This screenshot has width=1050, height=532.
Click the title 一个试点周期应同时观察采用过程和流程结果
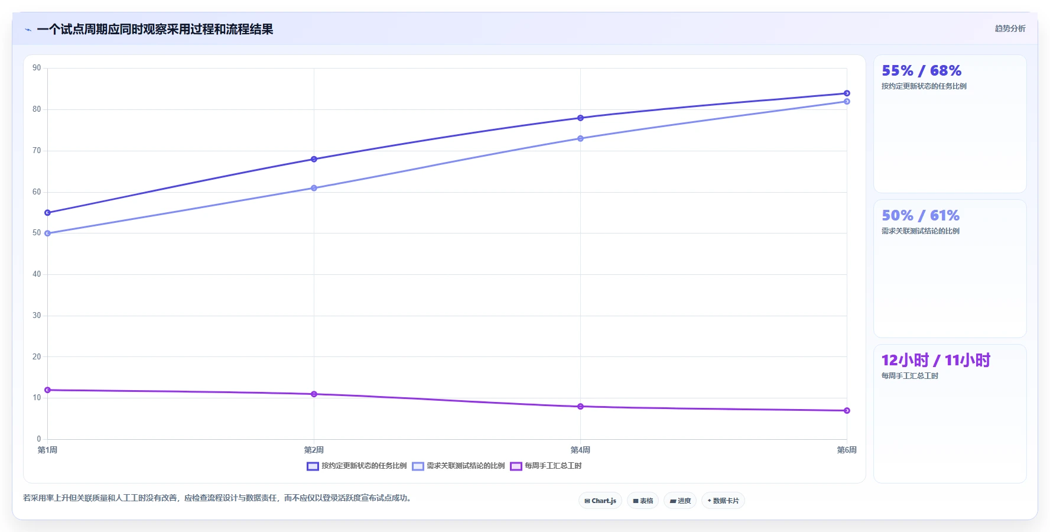pos(155,29)
